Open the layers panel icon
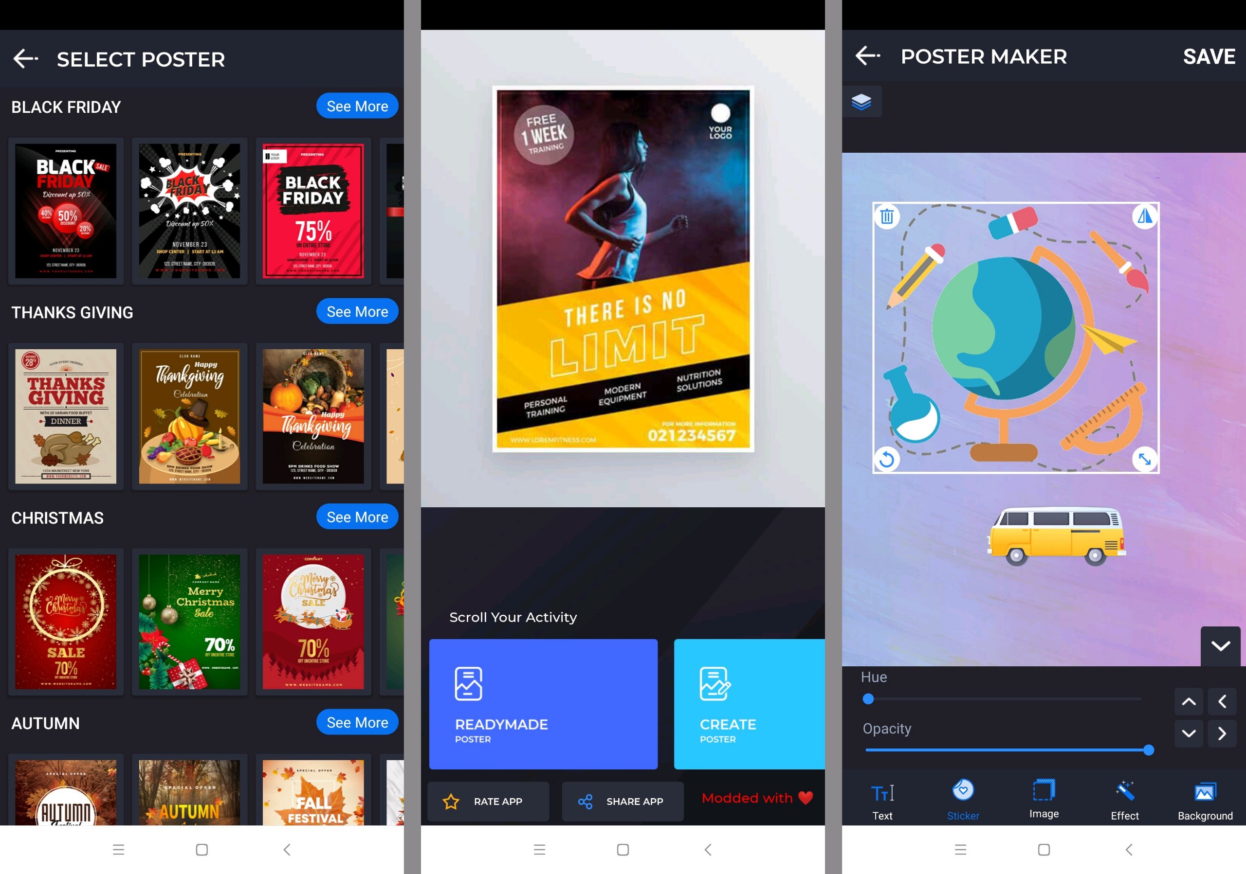 click(x=861, y=102)
